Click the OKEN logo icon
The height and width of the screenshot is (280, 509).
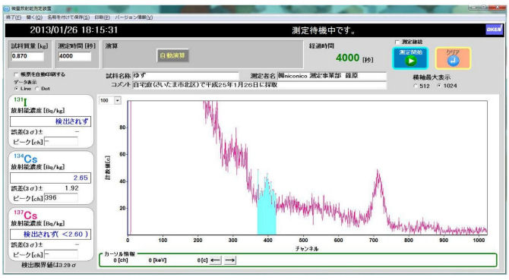(494, 30)
